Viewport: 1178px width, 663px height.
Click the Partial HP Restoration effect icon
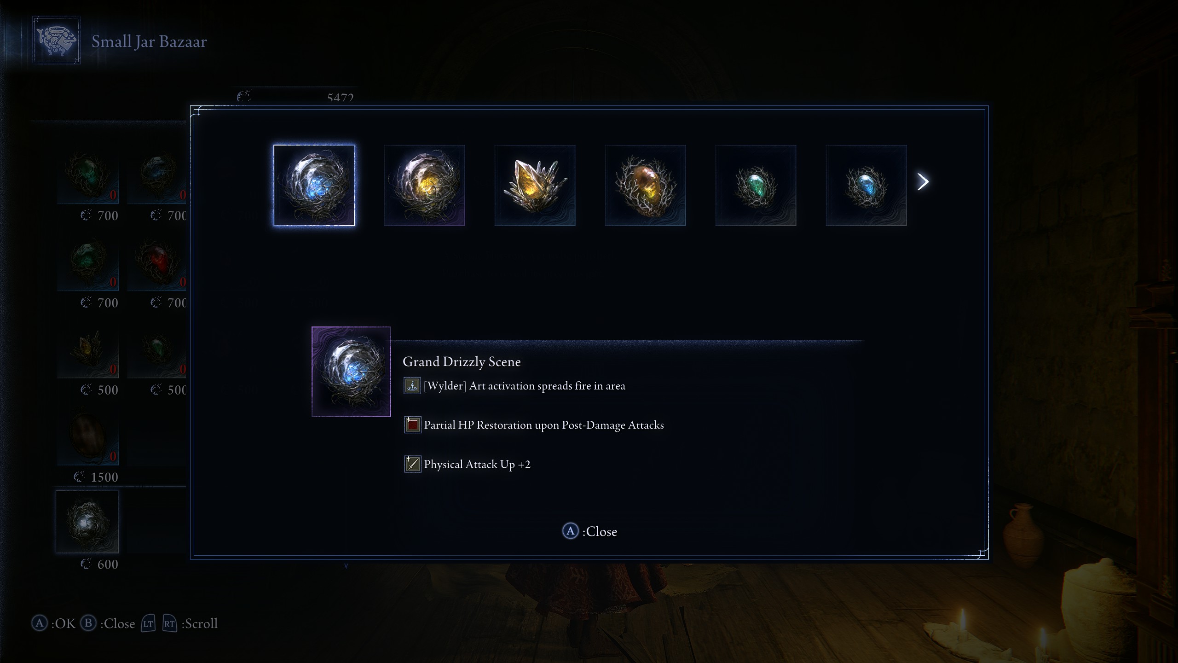412,425
